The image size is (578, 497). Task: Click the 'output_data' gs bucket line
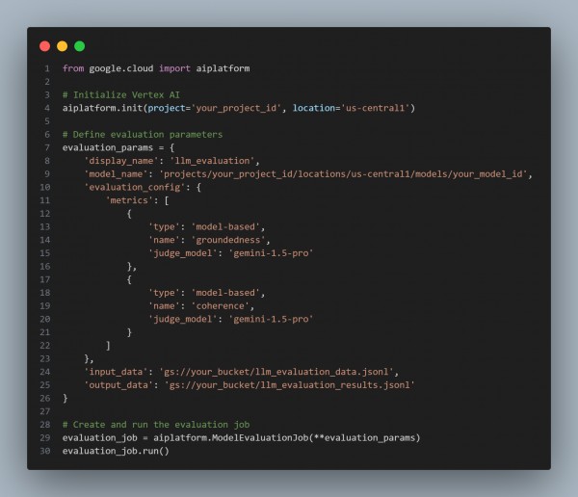(250, 385)
